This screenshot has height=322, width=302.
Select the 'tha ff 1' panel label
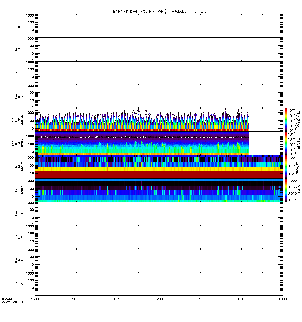pos(19,26)
